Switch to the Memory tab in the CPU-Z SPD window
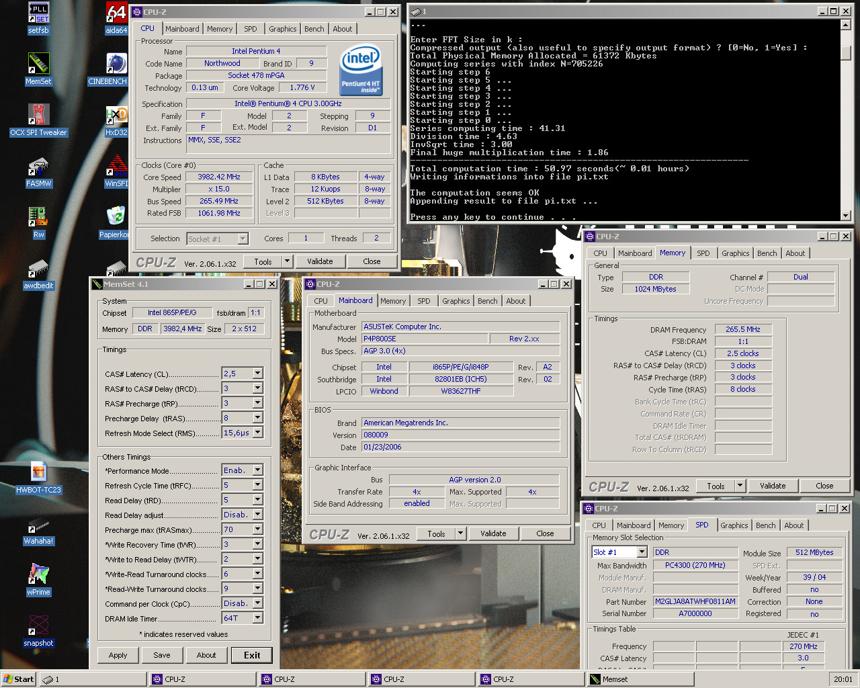 pos(671,525)
